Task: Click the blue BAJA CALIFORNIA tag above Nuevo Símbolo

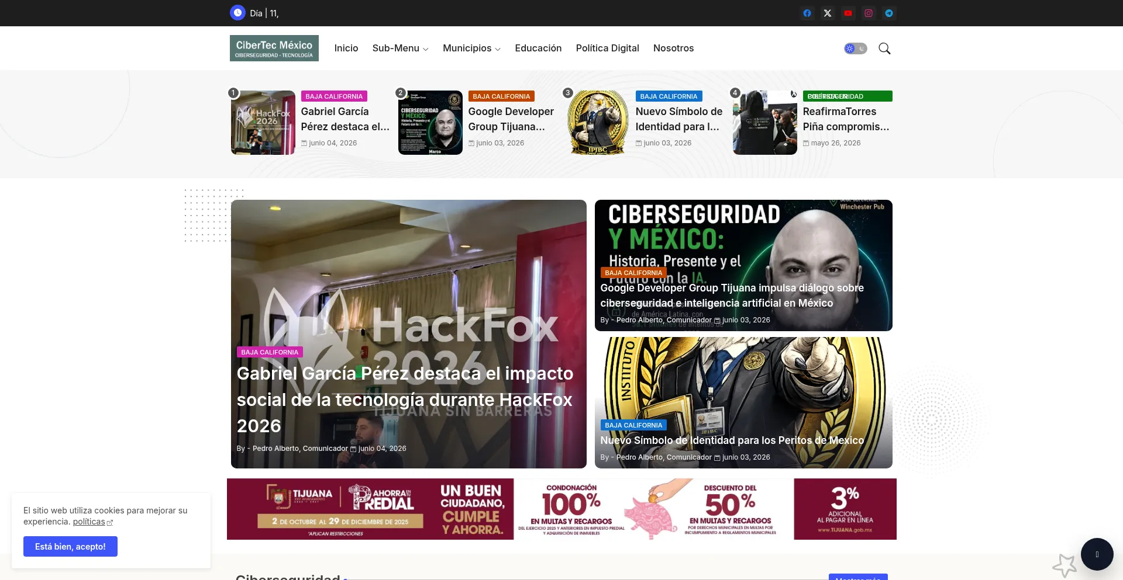Action: 669,96
